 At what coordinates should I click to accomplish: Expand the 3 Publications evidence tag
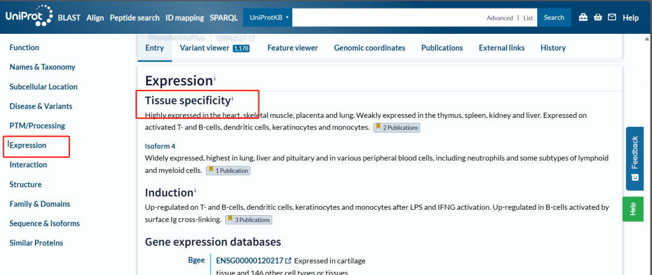click(249, 220)
